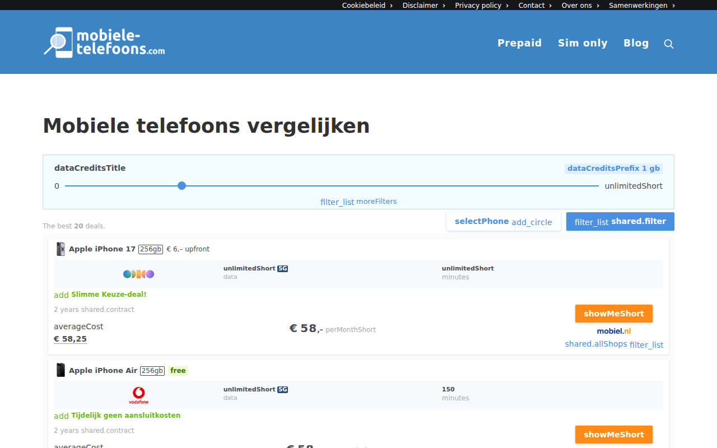Open the Apple iPhone Air deal title

(x=103, y=370)
